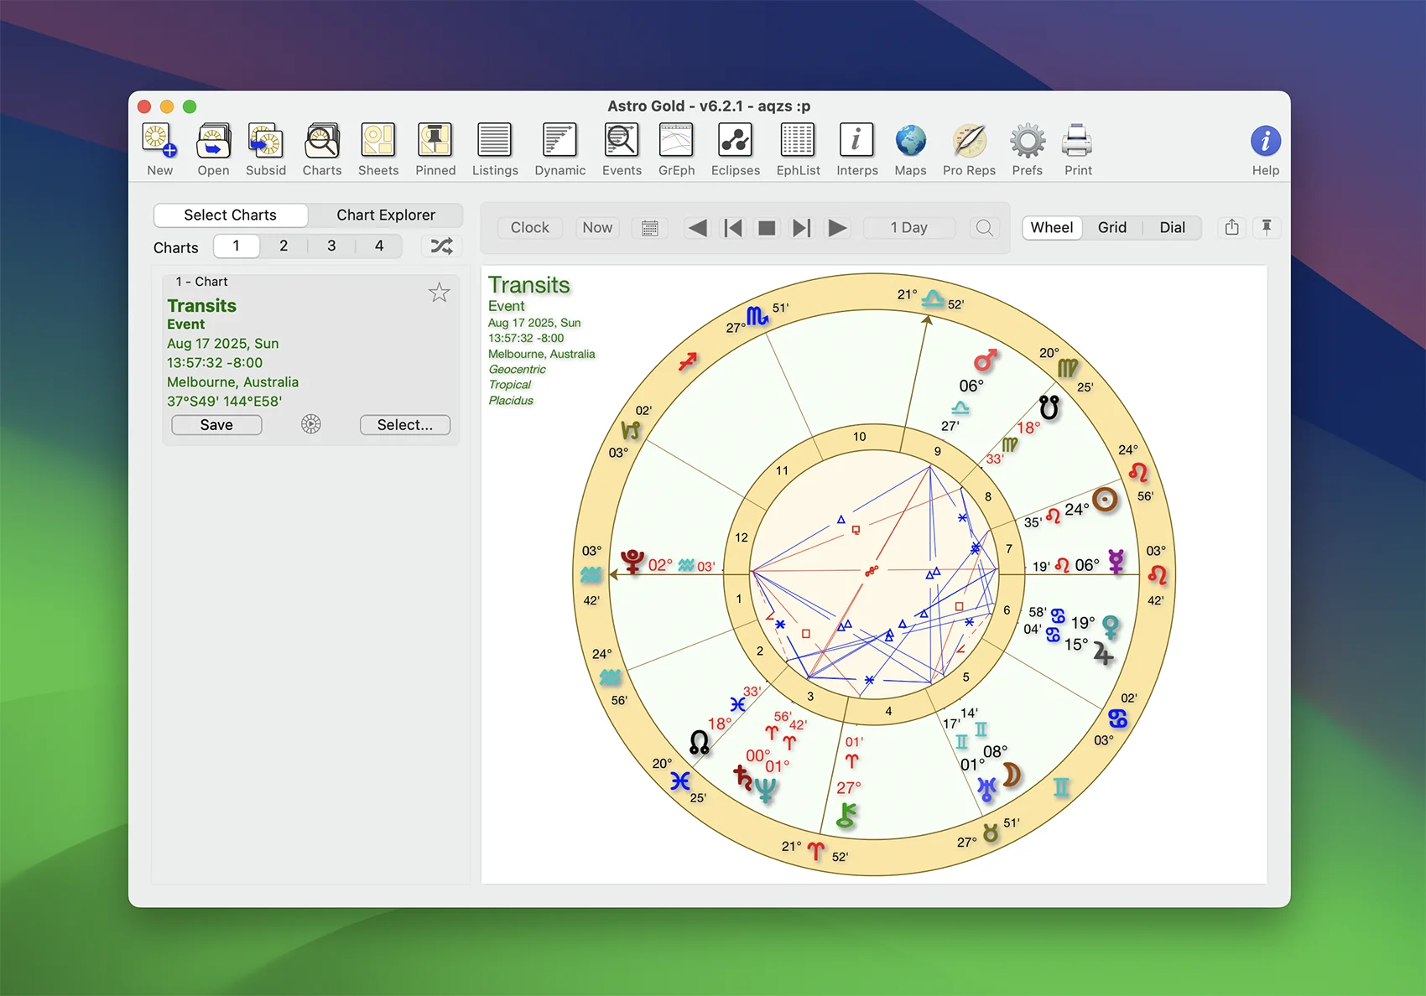Open the GrEph graphic ephemeris

point(676,149)
